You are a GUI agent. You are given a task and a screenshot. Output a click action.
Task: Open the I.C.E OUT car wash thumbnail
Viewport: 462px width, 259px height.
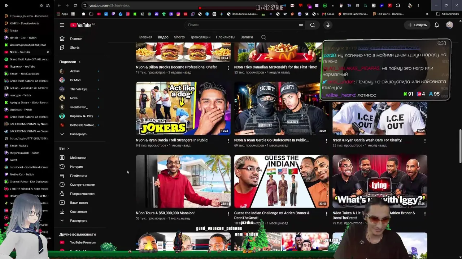[380, 118]
